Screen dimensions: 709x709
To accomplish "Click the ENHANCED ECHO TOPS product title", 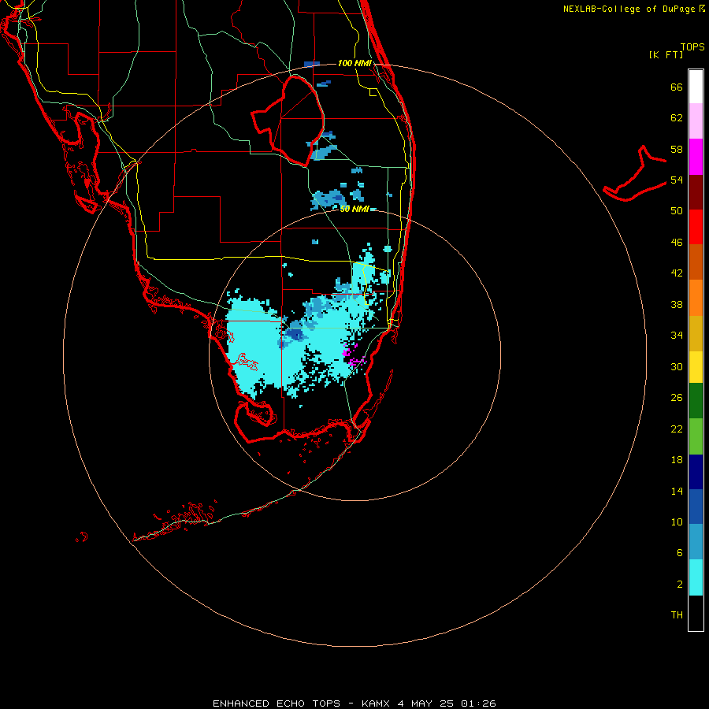I will tap(277, 703).
